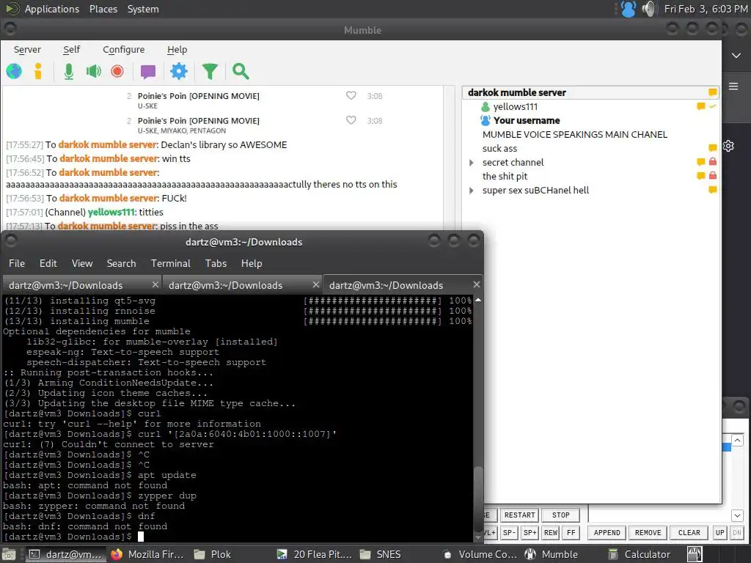751x563 pixels.
Task: Expand the secret channel tree node
Action: (472, 163)
